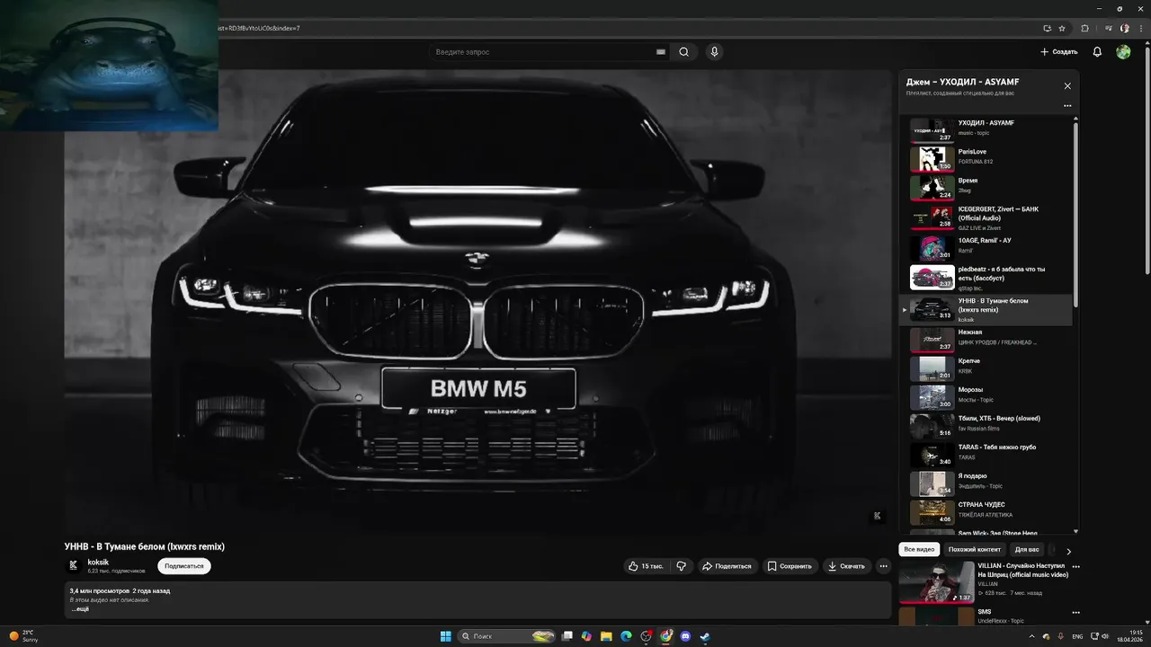Screen dimensions: 1151x647
Task: Bookmark this page with the star icon
Action: click(1062, 28)
